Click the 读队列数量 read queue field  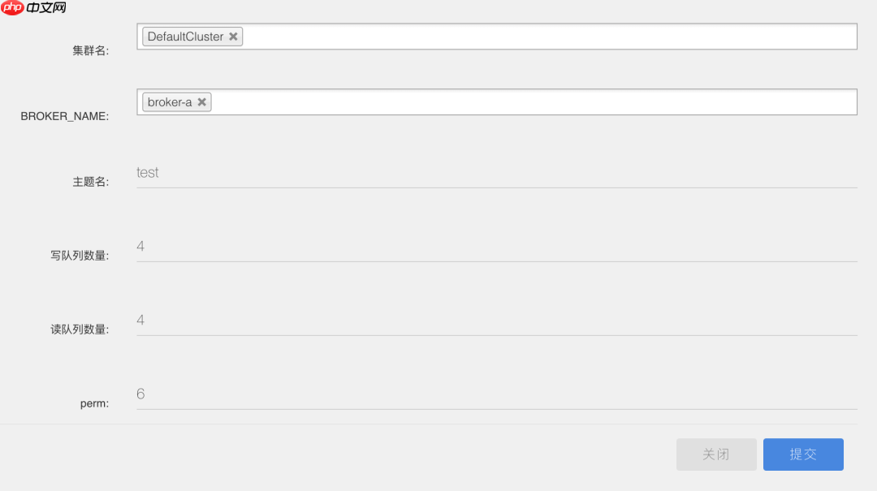tap(497, 321)
